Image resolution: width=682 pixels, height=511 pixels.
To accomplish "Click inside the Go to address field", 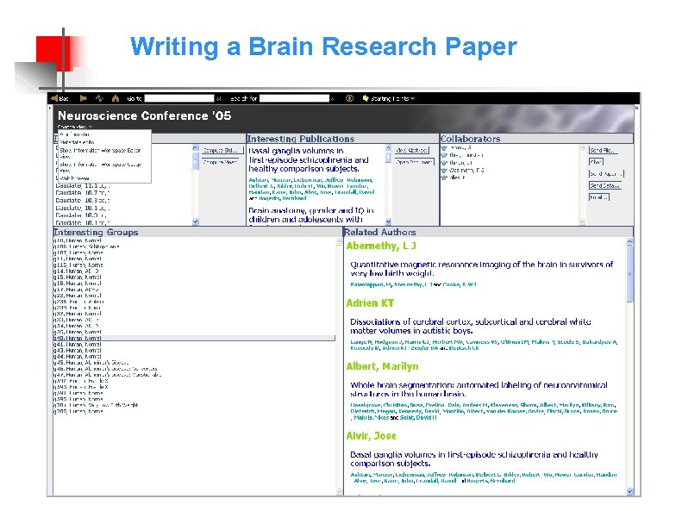I will pyautogui.click(x=179, y=98).
